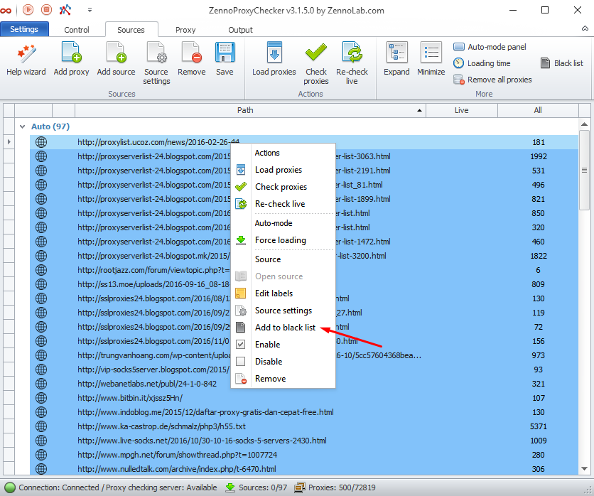Choose Force loading in the context menu

(x=283, y=240)
